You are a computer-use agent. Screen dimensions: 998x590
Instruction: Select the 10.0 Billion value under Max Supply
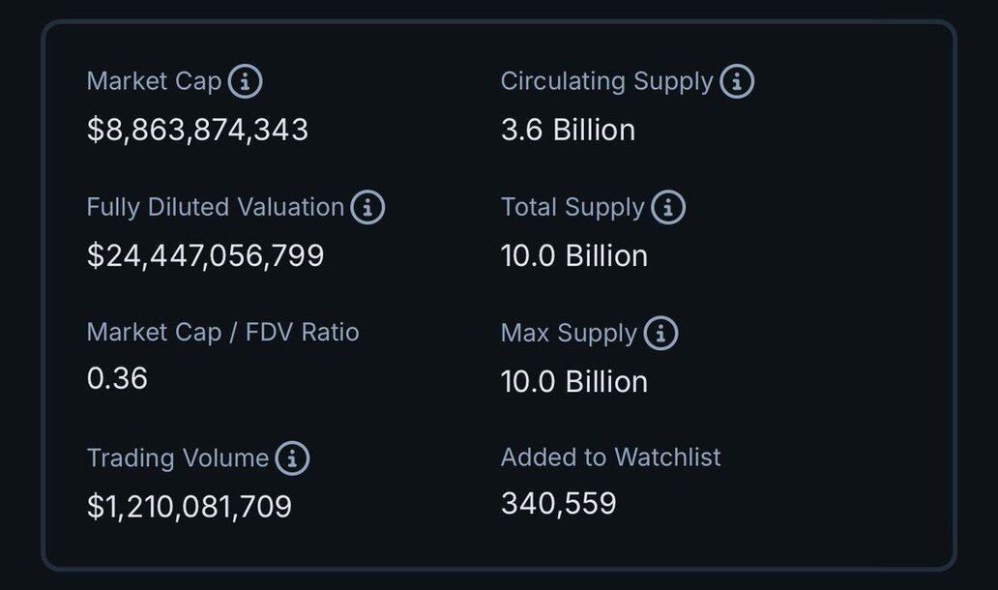click(573, 381)
